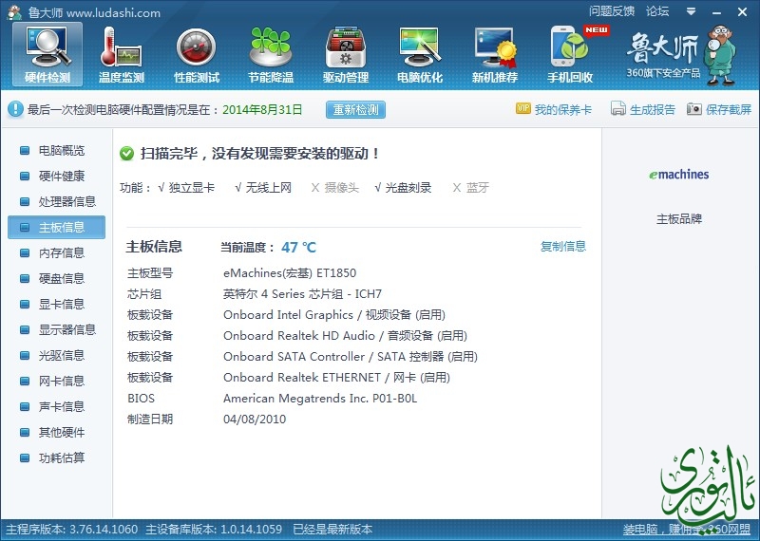The width and height of the screenshot is (760, 541).
Task: Open the title bar dropdown menu arrow
Action: pyautogui.click(x=692, y=11)
